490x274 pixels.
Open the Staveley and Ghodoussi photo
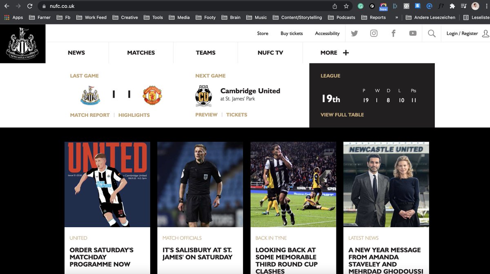coord(386,184)
